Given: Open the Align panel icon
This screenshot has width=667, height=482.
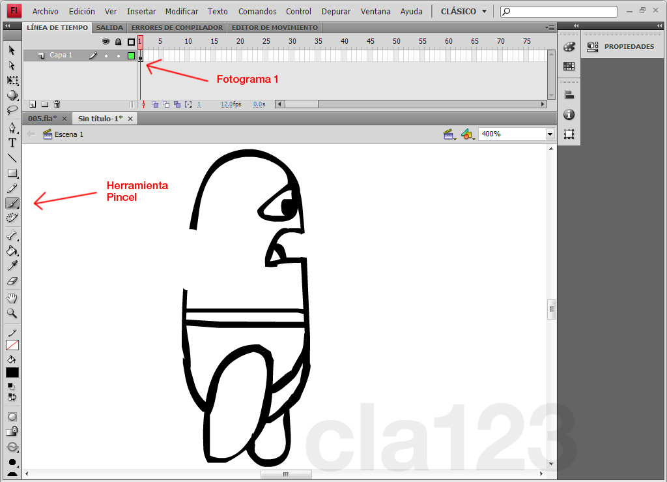Looking at the screenshot, I should 569,95.
